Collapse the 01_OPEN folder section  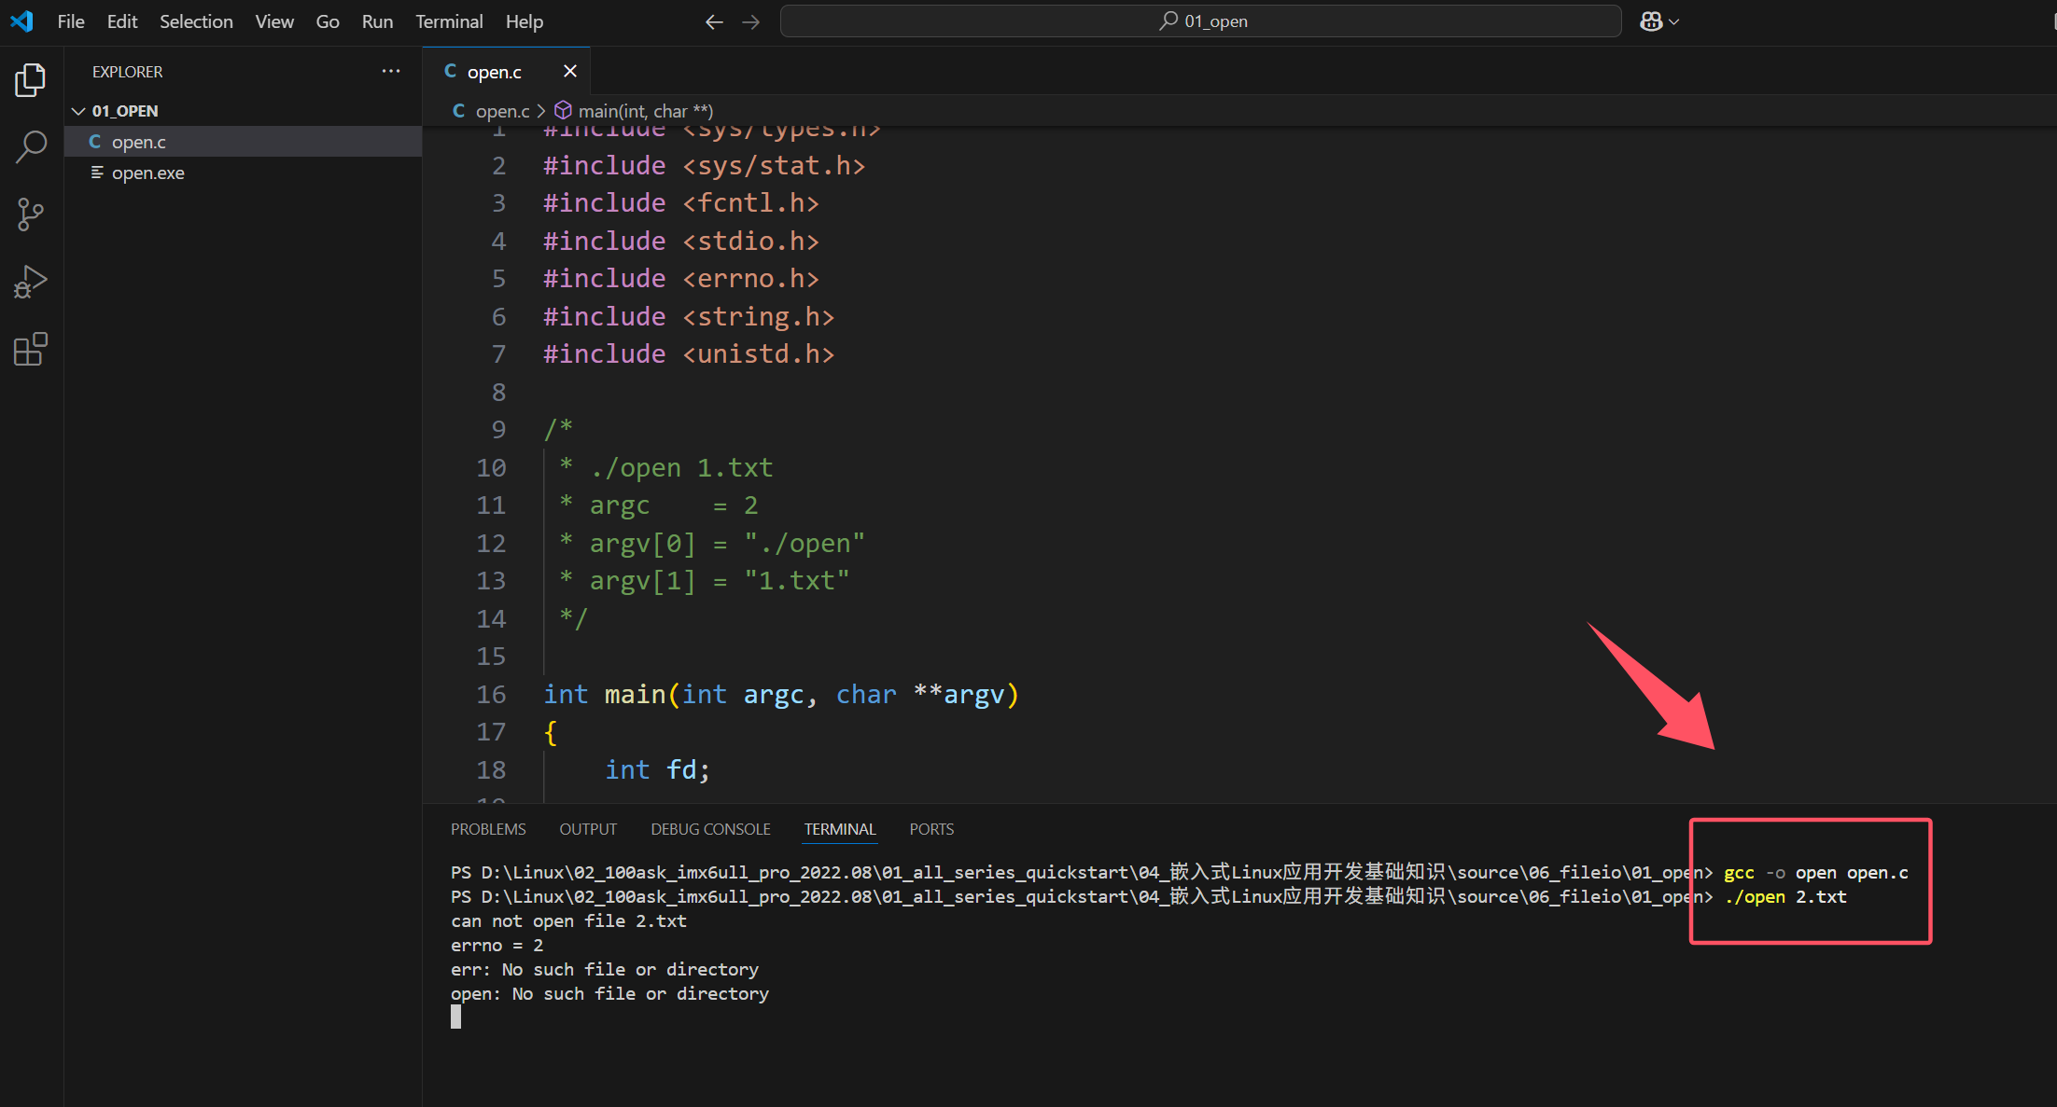[78, 111]
